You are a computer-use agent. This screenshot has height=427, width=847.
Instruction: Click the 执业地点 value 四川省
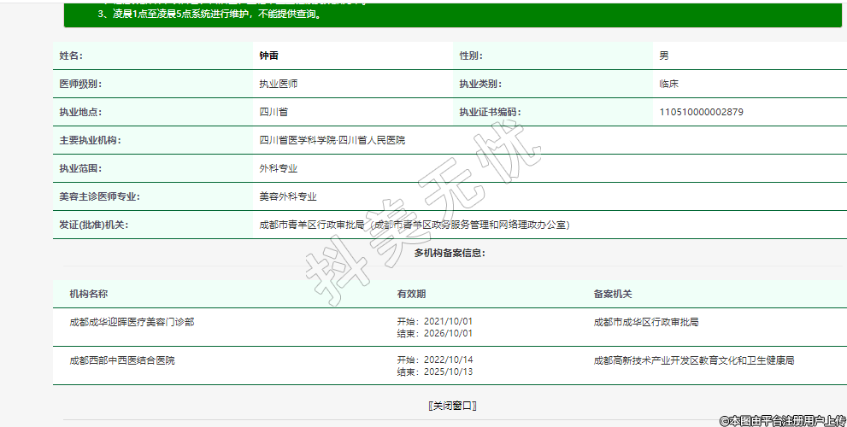tap(274, 112)
